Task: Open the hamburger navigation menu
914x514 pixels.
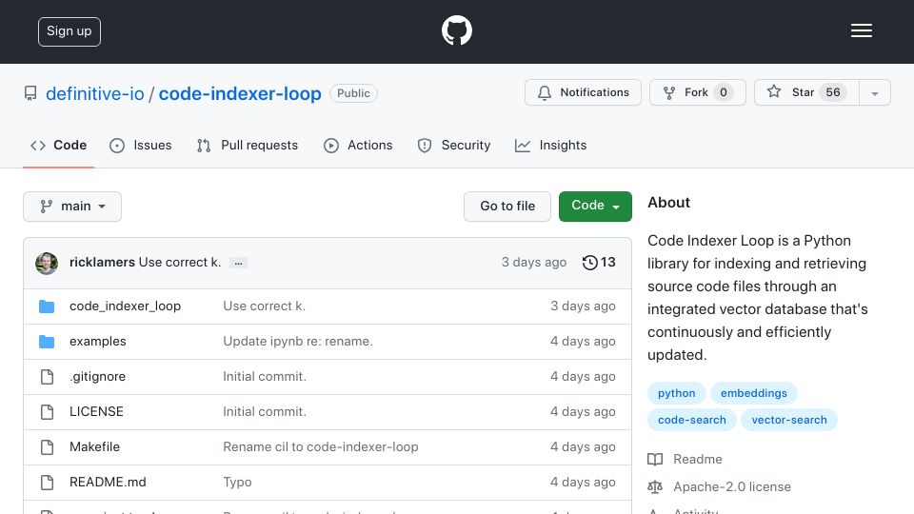Action: pyautogui.click(x=861, y=30)
